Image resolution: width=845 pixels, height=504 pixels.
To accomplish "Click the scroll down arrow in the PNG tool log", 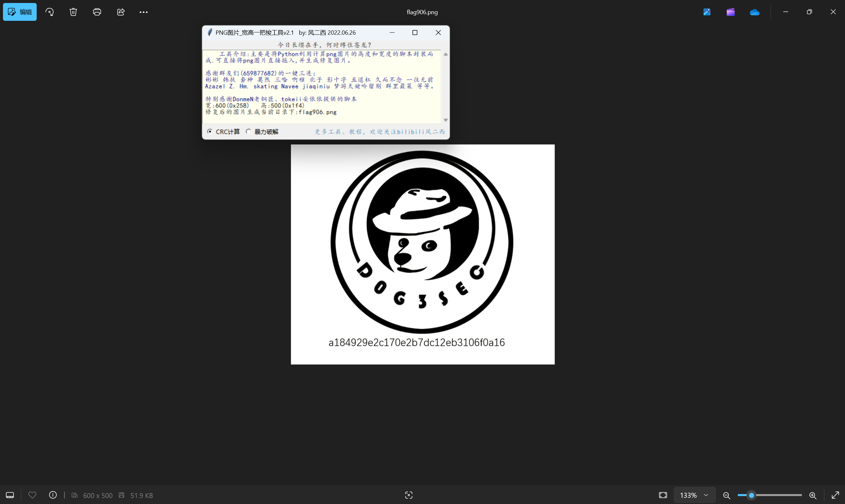I will click(446, 120).
